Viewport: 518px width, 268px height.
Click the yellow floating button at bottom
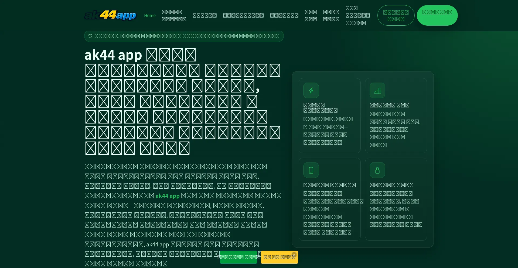point(279,257)
